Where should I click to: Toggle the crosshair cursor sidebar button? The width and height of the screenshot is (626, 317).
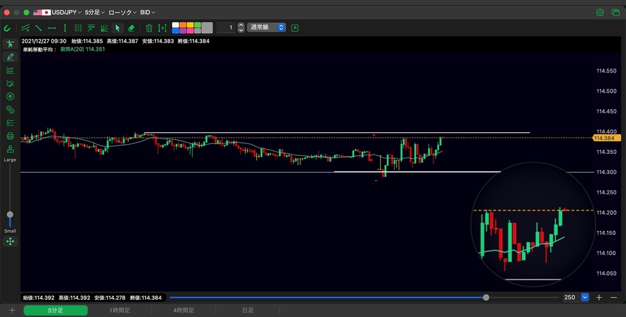(x=10, y=44)
